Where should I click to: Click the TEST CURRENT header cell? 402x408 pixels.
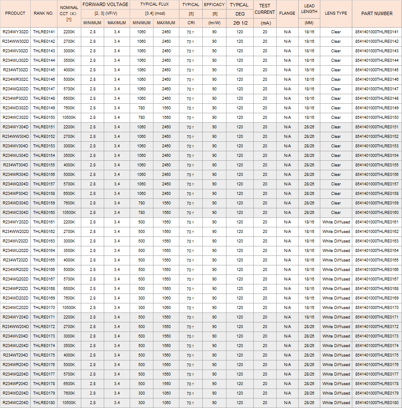coord(265,9)
